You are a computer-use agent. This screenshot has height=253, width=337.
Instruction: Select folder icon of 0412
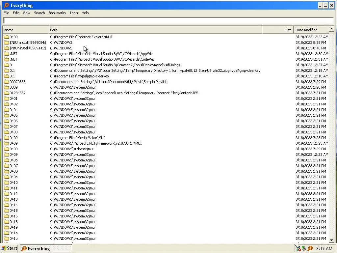click(x=7, y=193)
